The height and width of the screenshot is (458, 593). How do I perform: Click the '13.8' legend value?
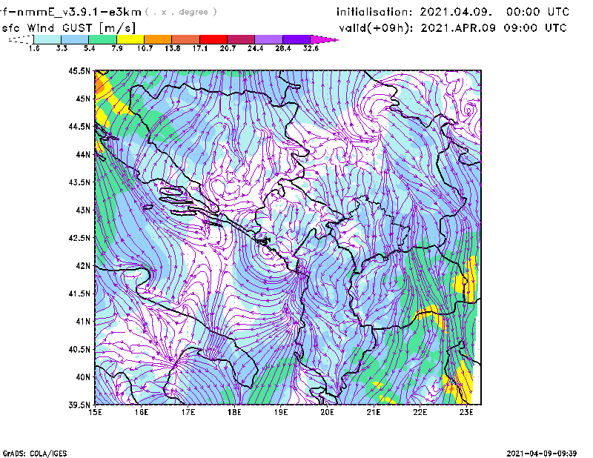[x=173, y=48]
